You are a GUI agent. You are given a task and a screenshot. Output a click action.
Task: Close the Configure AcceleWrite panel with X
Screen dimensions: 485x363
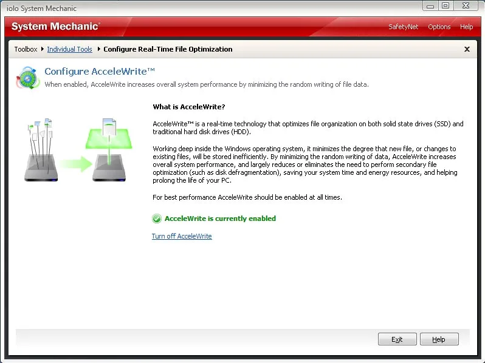467,49
